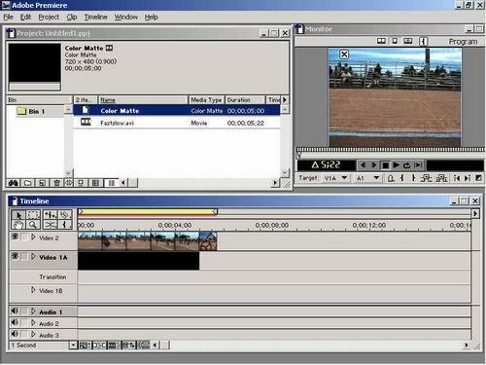Viewport: 486px width, 365px height.
Task: Pick the Zoom magnifier tool
Action: click(33, 224)
